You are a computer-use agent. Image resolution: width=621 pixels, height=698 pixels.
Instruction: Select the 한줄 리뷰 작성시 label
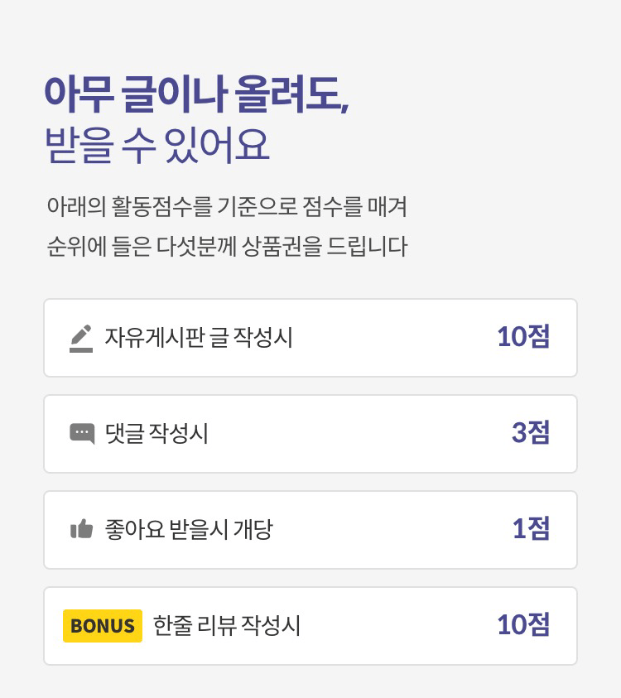(227, 625)
